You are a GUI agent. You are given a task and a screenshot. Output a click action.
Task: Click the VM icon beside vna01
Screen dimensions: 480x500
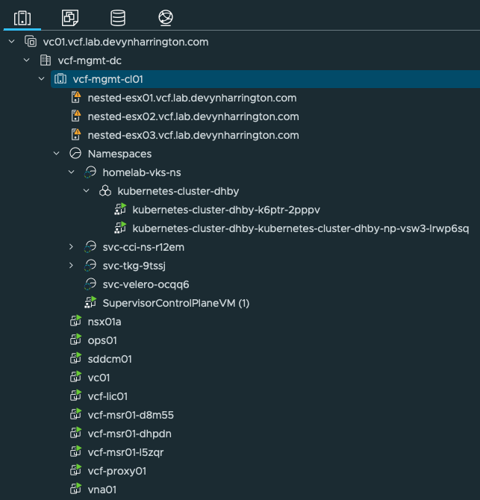75,489
